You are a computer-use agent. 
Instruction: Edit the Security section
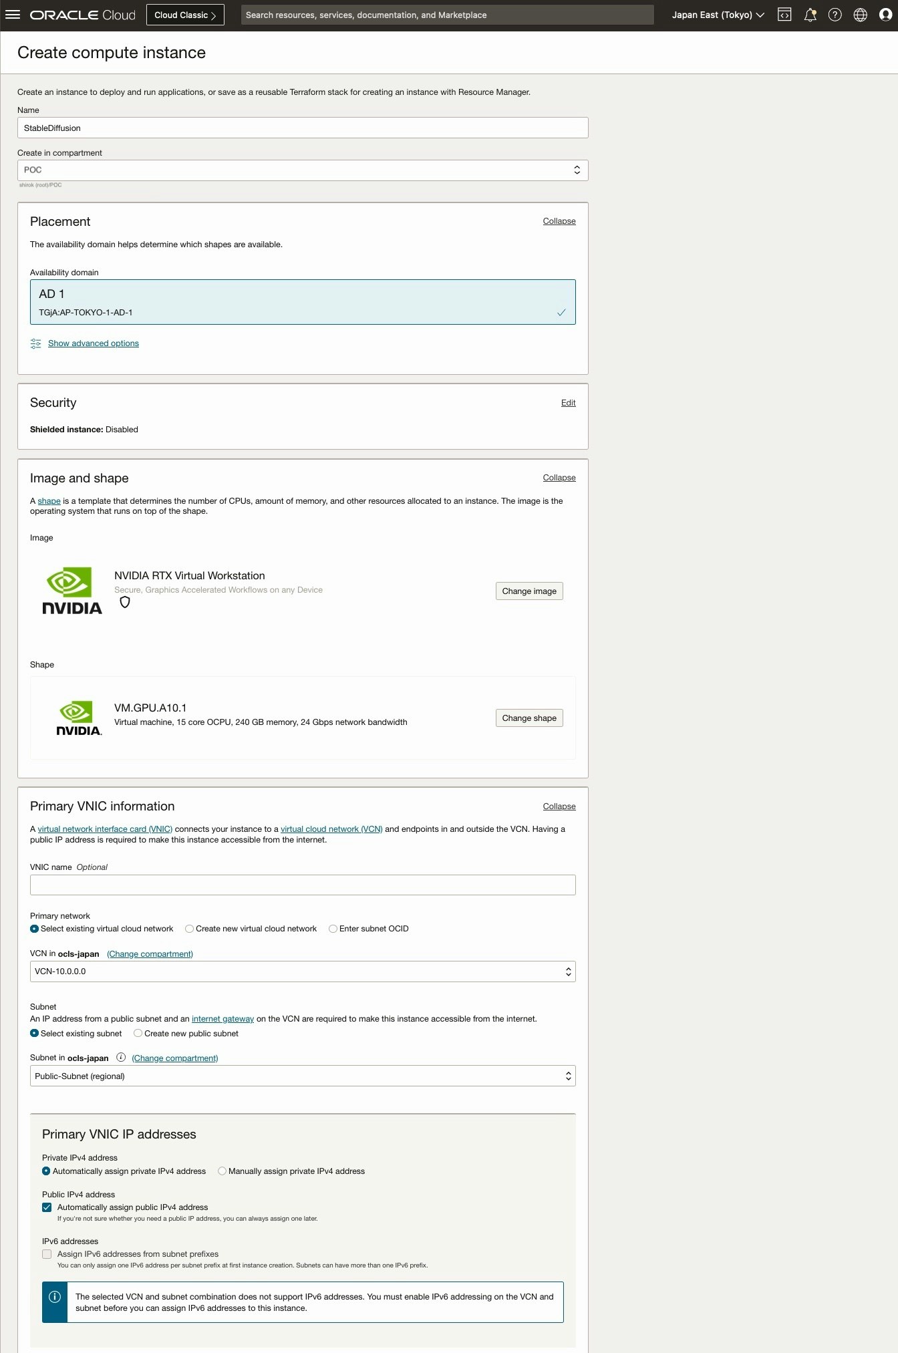pyautogui.click(x=569, y=403)
